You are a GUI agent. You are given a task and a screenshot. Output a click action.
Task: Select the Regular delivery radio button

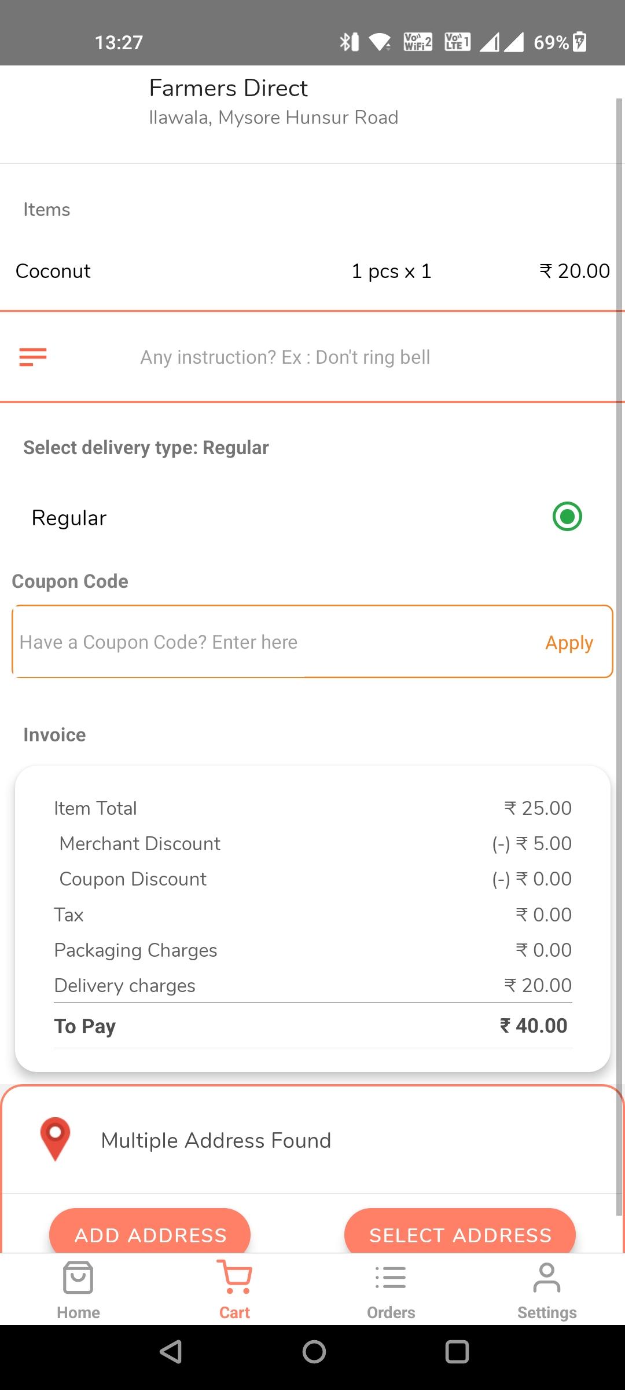pyautogui.click(x=567, y=516)
